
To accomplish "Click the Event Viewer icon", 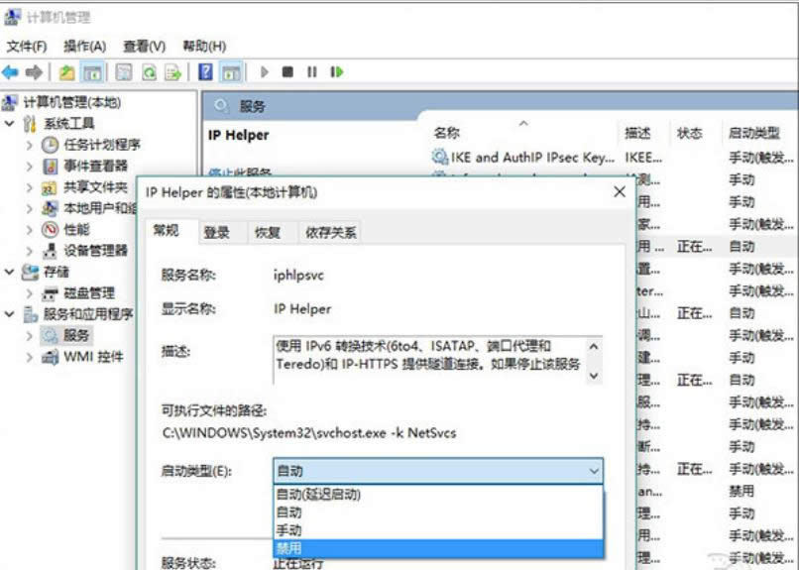I will tap(50, 167).
